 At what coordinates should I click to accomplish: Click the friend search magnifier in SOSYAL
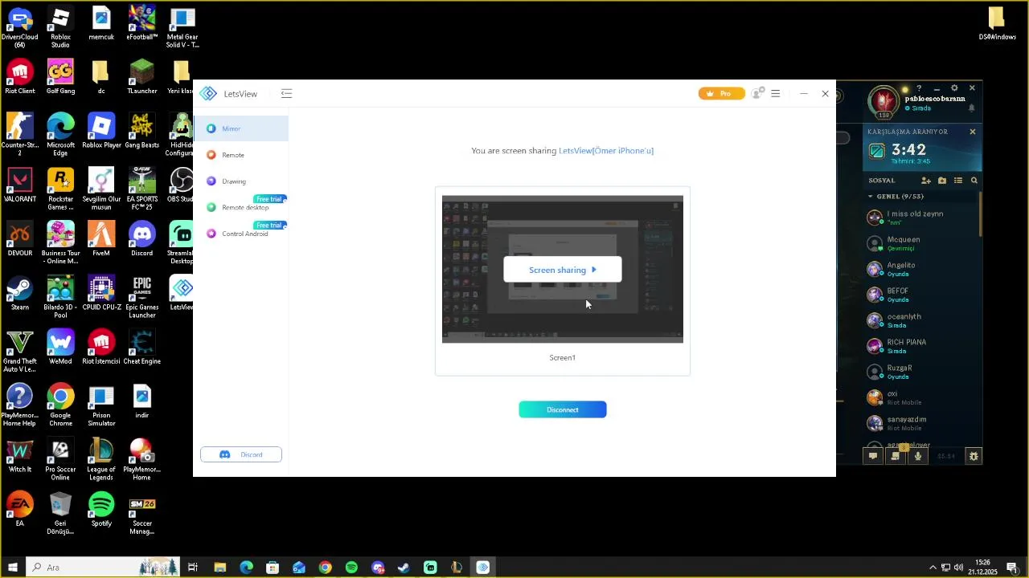coord(974,181)
